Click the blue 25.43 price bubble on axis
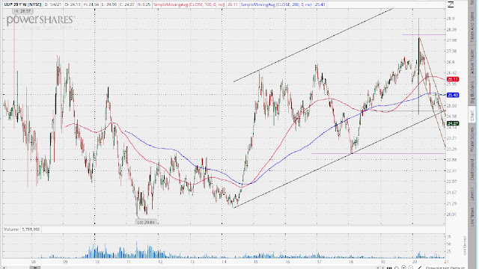 (x=453, y=95)
